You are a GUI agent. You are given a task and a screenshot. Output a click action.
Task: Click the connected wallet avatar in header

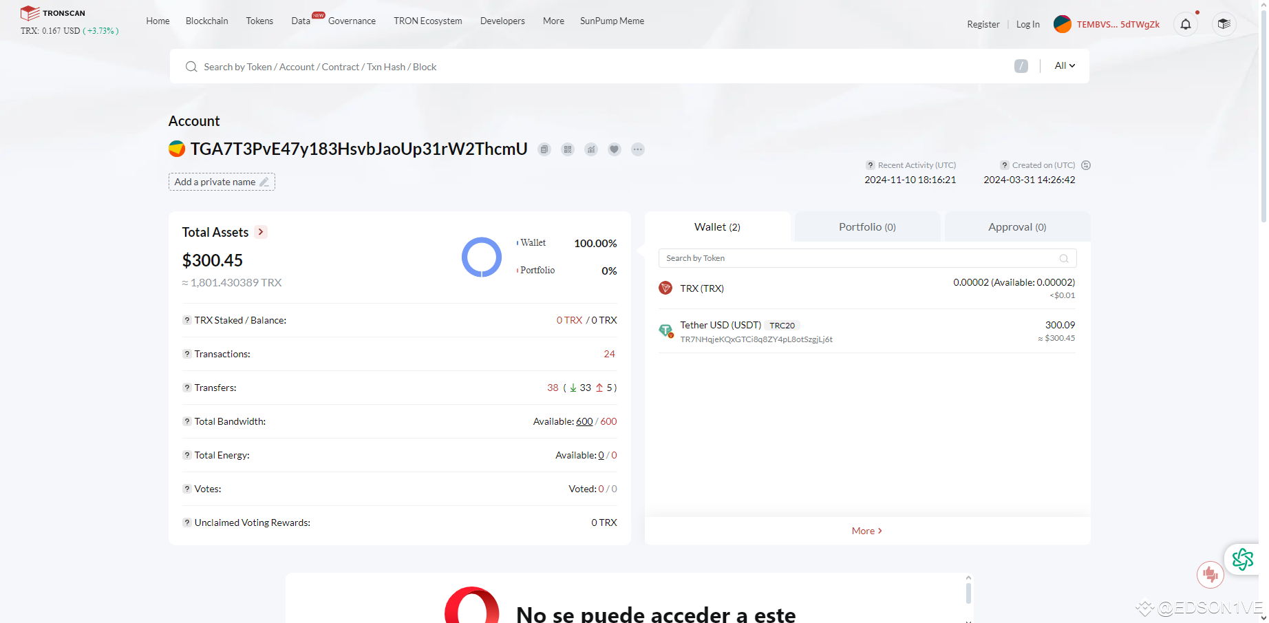[1063, 24]
